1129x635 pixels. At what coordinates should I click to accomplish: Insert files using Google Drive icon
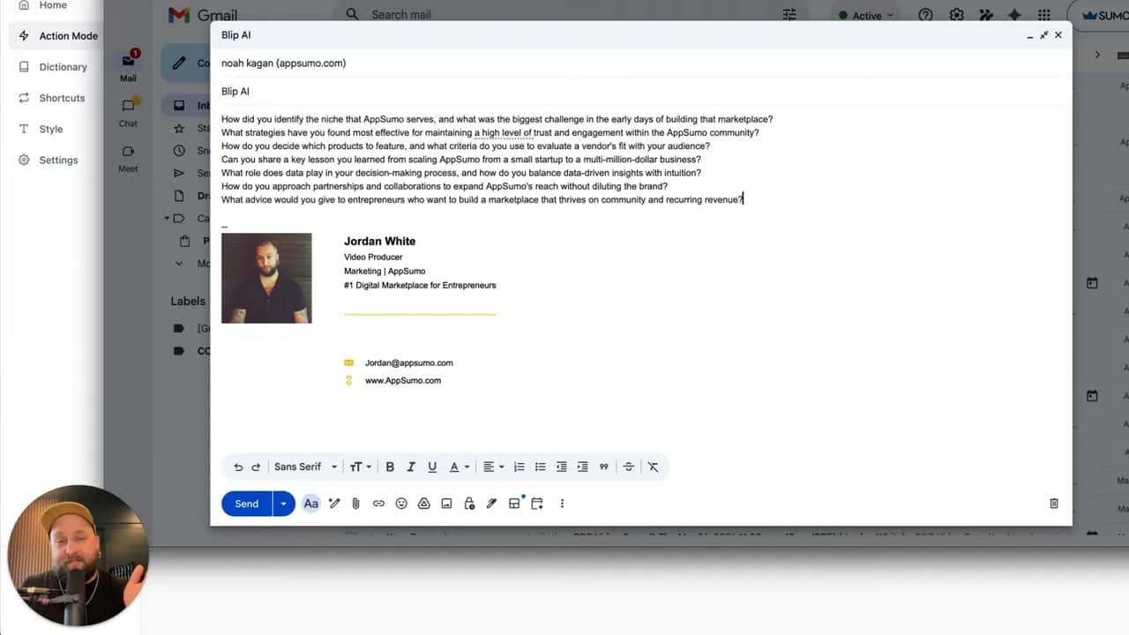pos(423,504)
